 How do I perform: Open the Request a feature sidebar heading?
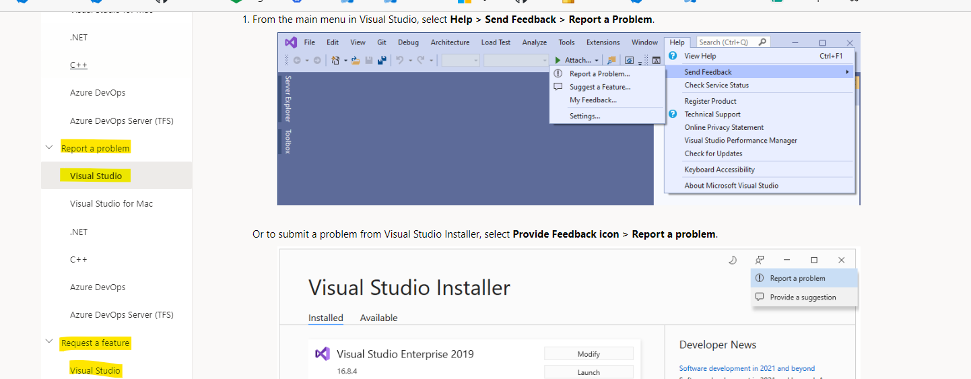[x=95, y=343]
